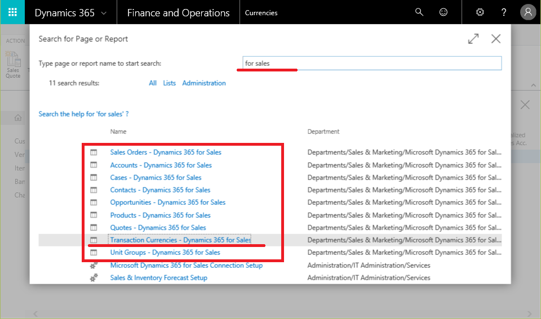The image size is (541, 319).
Task: Filter results by All
Action: (x=153, y=83)
